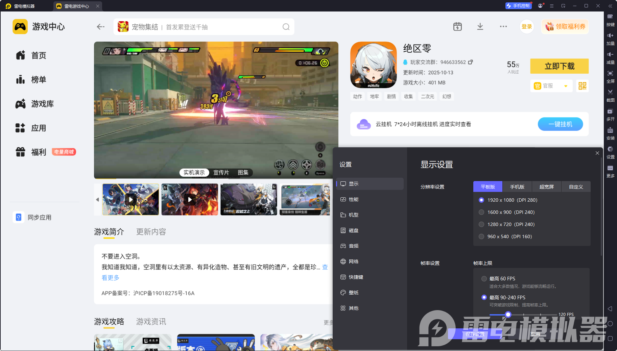Image resolution: width=617 pixels, height=351 pixels.
Task: Click the 立即下载 download button
Action: [559, 66]
